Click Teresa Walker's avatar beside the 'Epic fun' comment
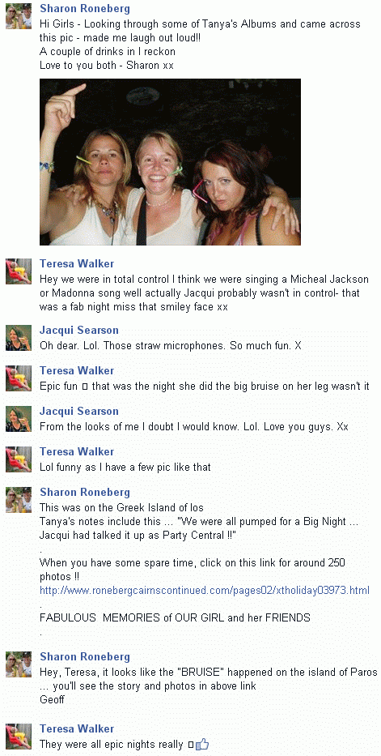 click(19, 378)
